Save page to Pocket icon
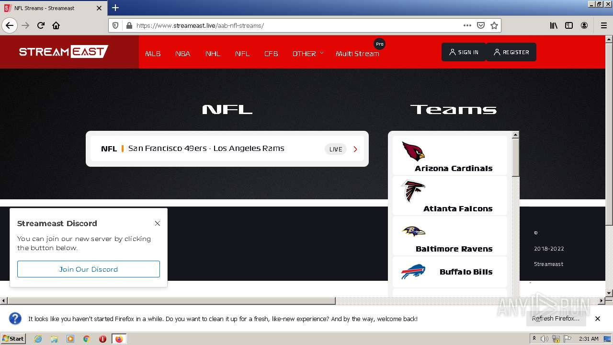Viewport: 613px width, 345px height. point(481,25)
